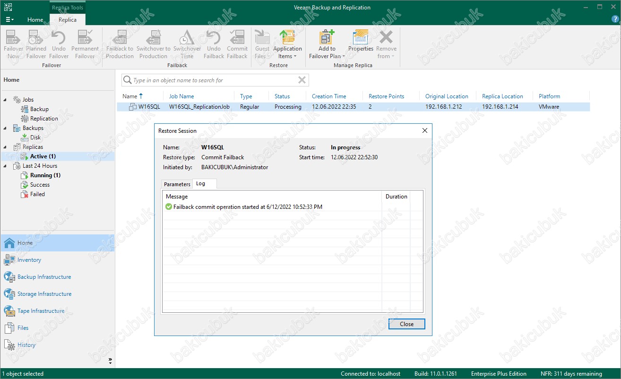621x379 pixels.
Task: Open the main hamburger menu
Action: (x=9, y=19)
